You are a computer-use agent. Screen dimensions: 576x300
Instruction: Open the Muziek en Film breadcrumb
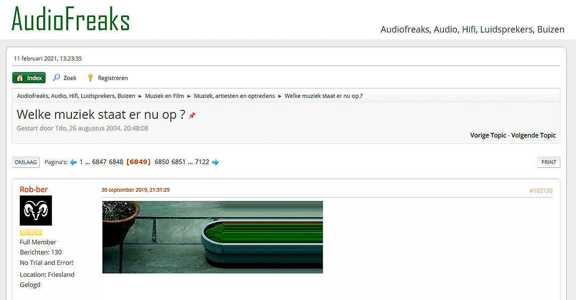(164, 96)
